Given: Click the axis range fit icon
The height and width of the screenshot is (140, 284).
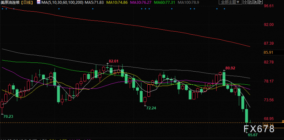Looking at the screenshot, I should click(250, 2).
